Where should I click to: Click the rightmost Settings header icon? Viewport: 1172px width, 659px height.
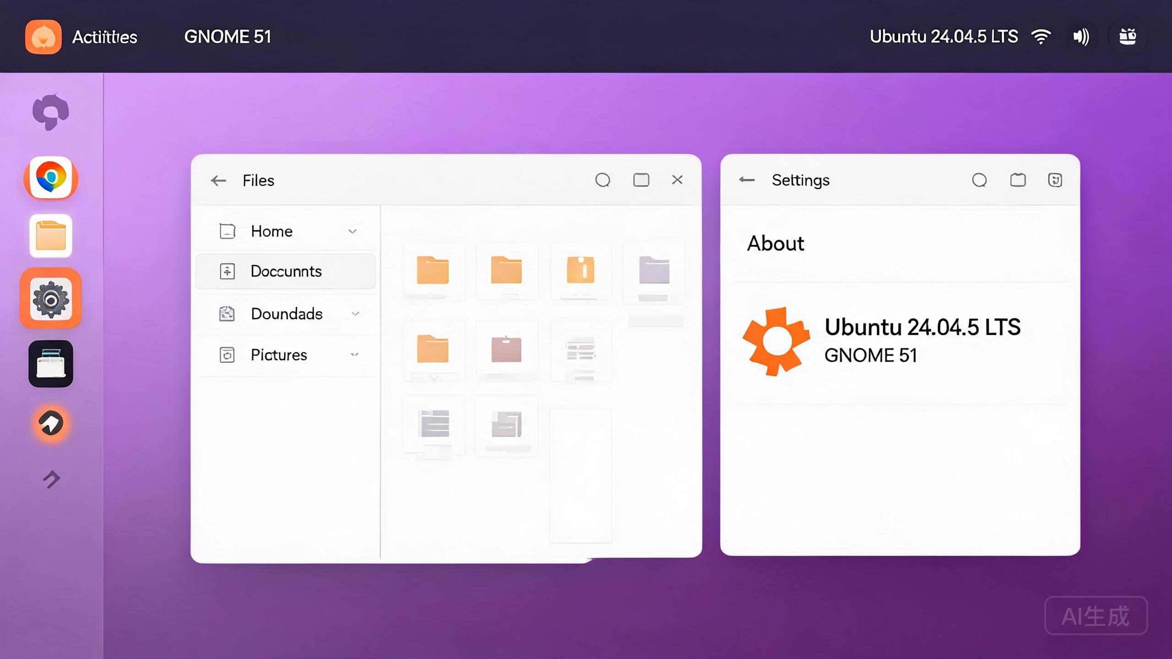pos(1055,180)
